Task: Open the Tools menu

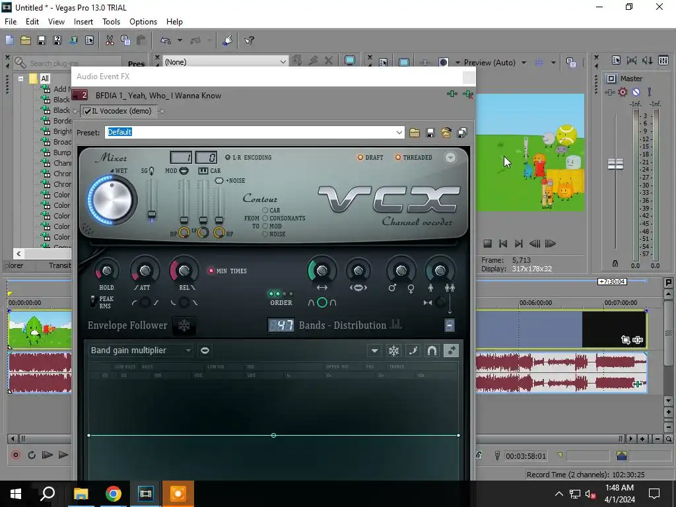Action: [x=111, y=22]
